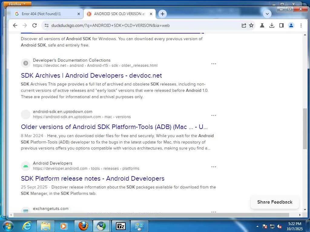Click the vertical scrollbar thumb
310x232 pixels.
coord(305,129)
